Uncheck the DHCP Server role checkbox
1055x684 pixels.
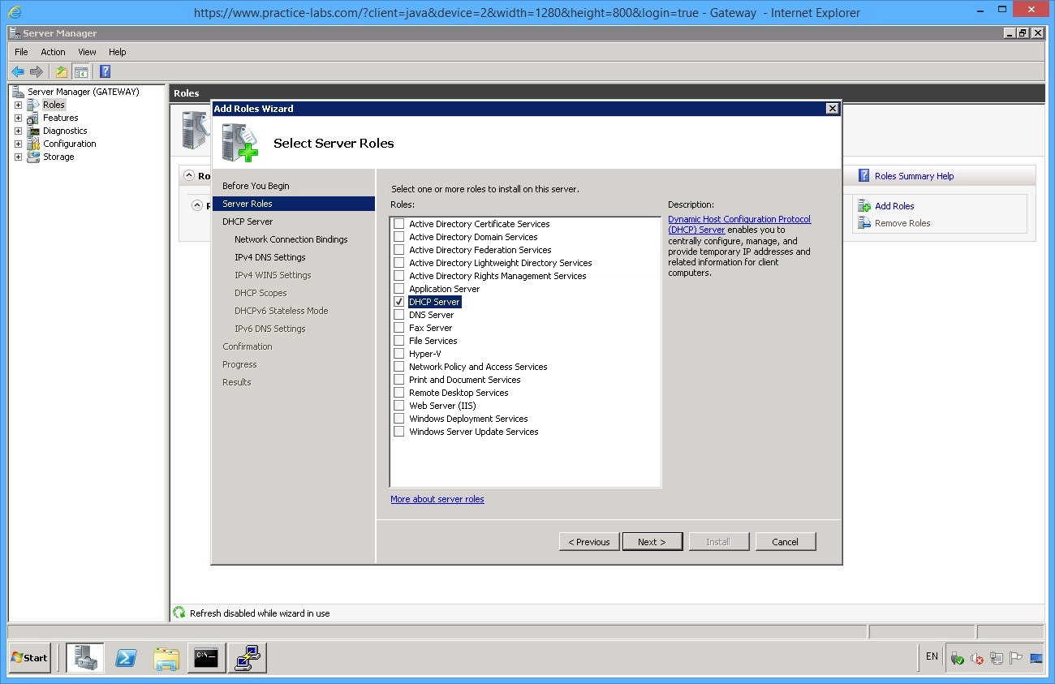click(398, 302)
